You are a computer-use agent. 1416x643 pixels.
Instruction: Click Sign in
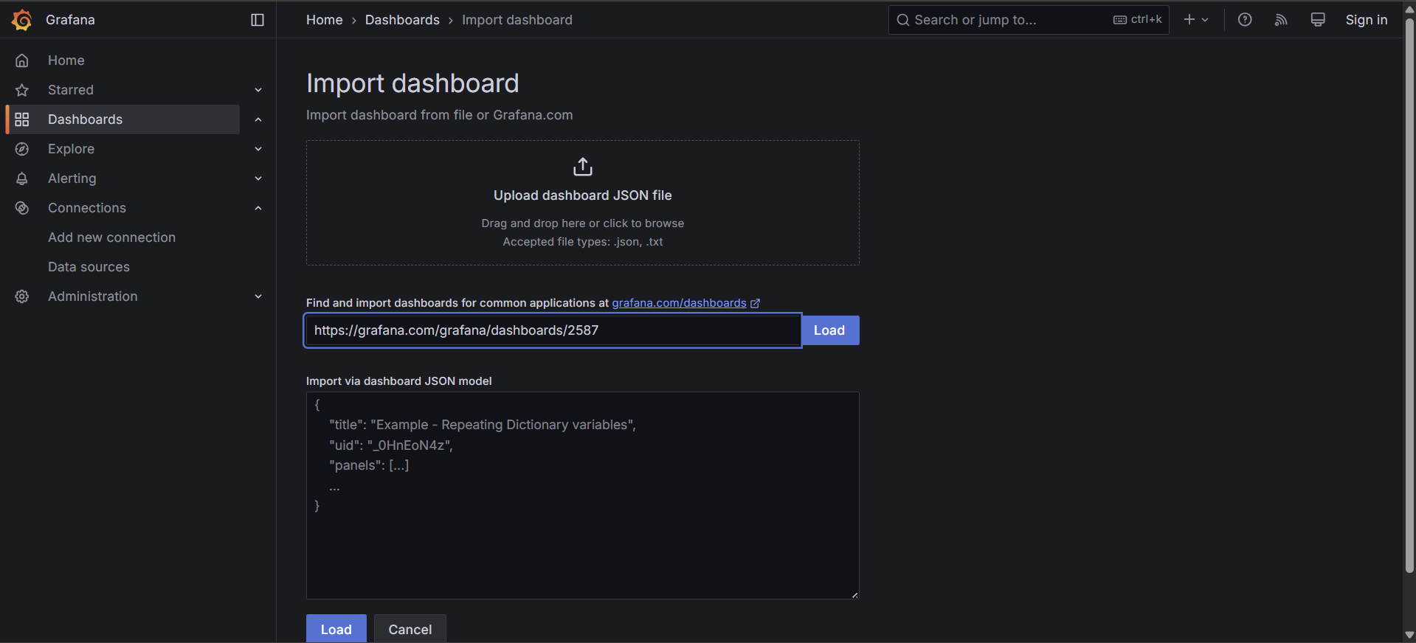click(x=1367, y=20)
